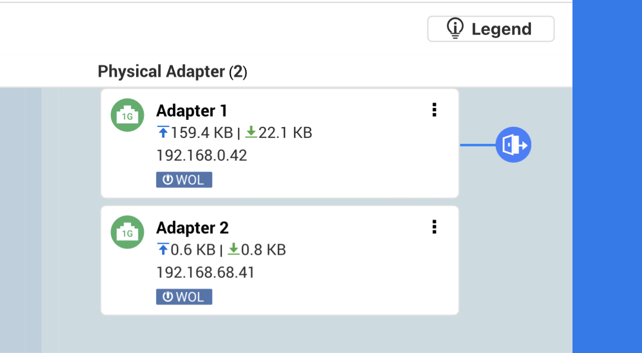The height and width of the screenshot is (353, 642).
Task: Click the 0.8 KB download value
Action: [x=264, y=250]
